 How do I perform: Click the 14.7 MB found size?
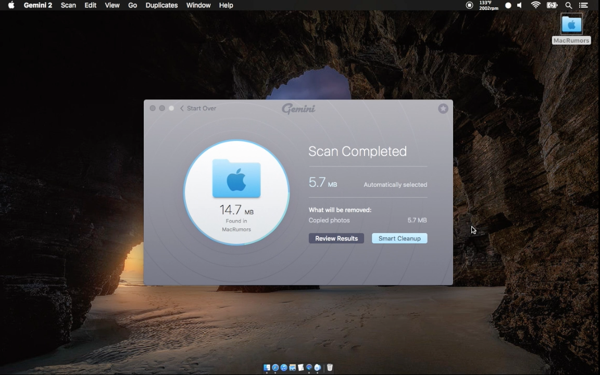click(x=236, y=210)
